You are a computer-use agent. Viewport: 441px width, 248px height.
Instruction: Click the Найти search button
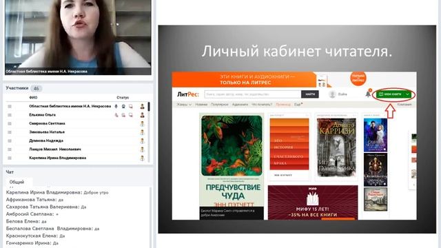pos(310,94)
